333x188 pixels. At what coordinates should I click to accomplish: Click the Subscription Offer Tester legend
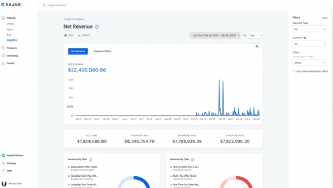coord(84,167)
